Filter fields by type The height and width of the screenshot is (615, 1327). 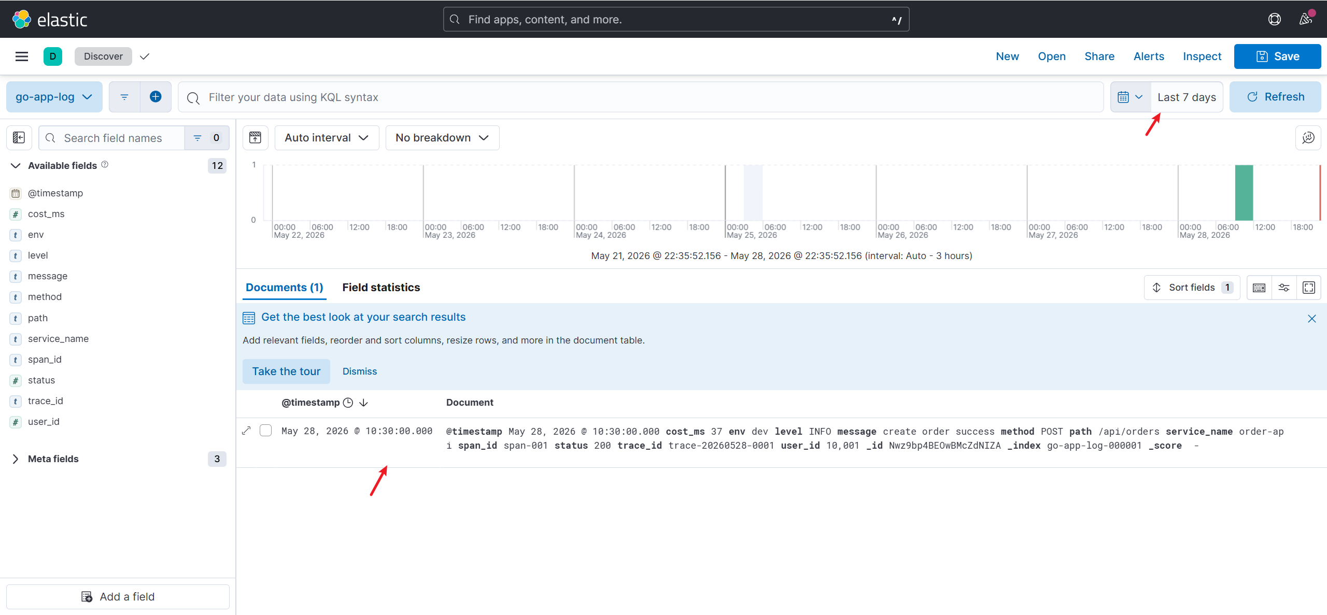[x=207, y=138]
